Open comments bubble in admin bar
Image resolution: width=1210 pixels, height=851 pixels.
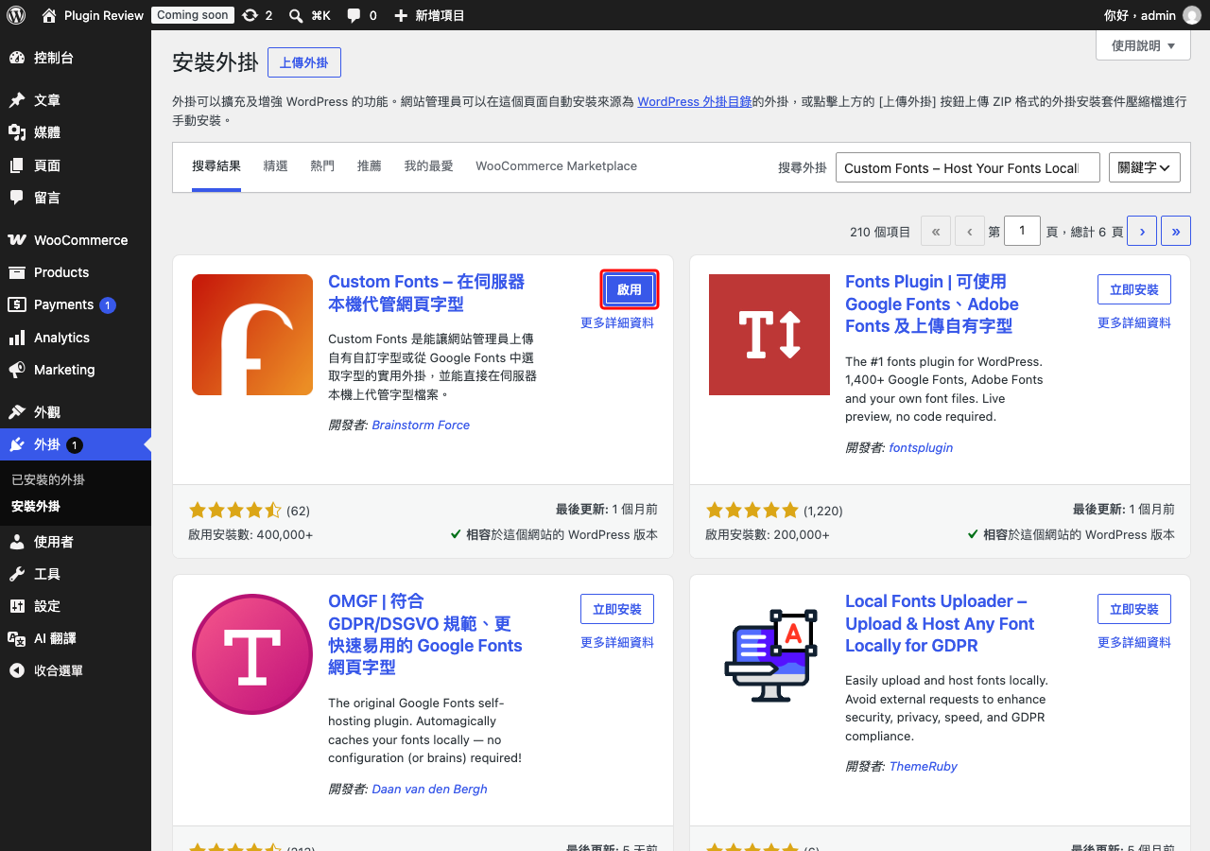pos(361,15)
